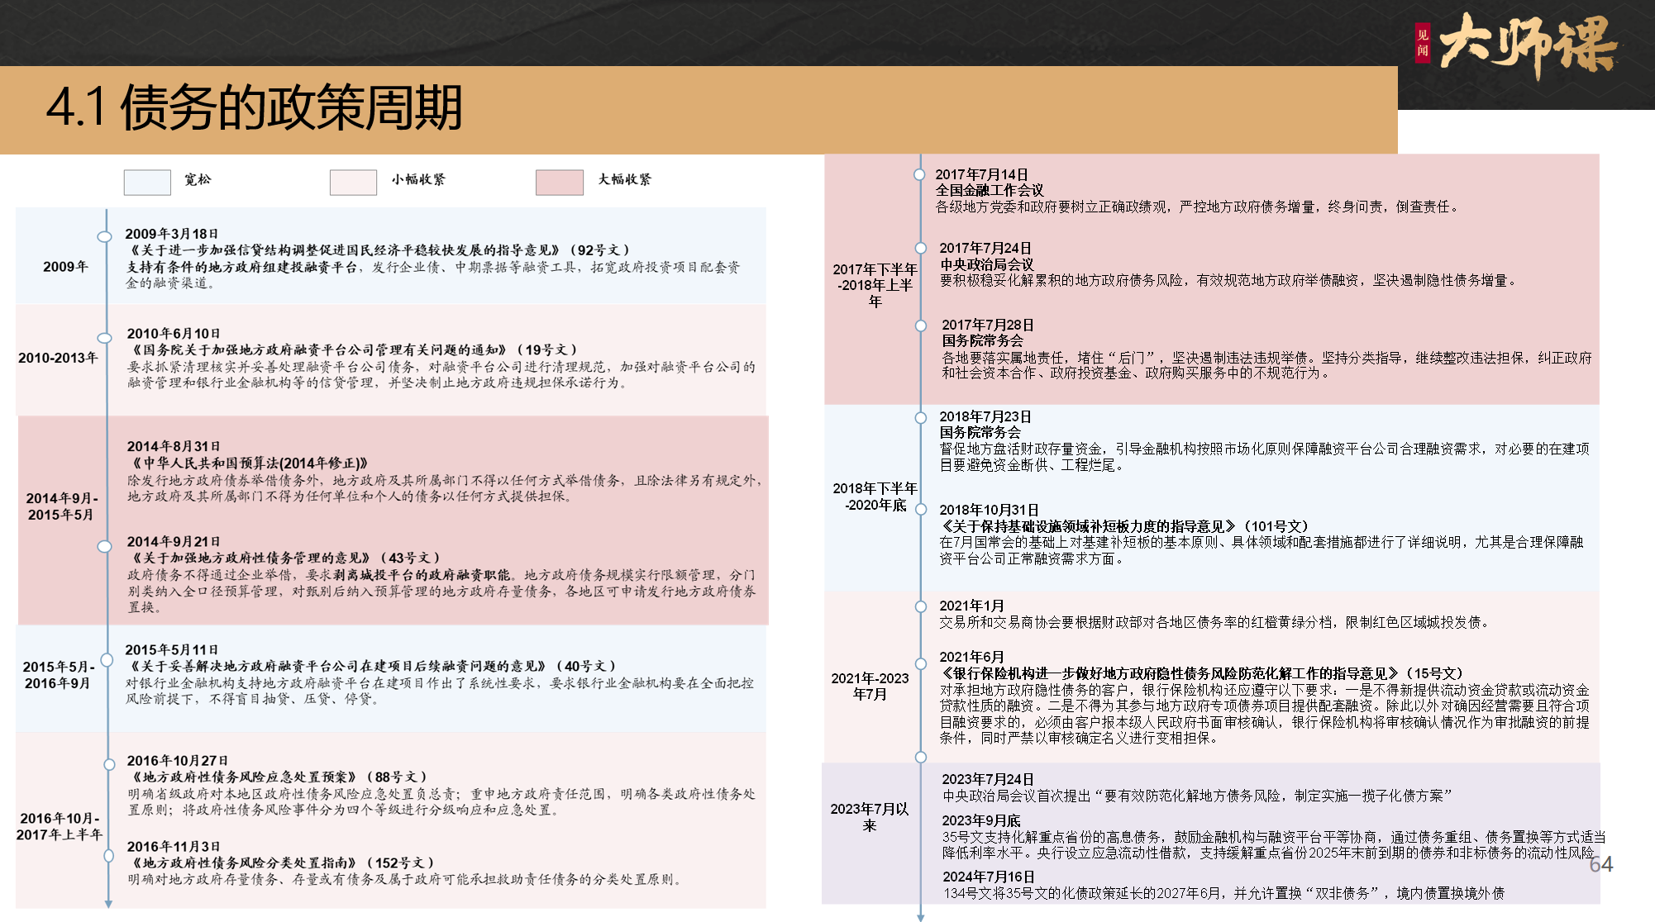The height and width of the screenshot is (922, 1655).
Task: Click the 大幅收紧 legend color swatch
Action: pos(560,183)
